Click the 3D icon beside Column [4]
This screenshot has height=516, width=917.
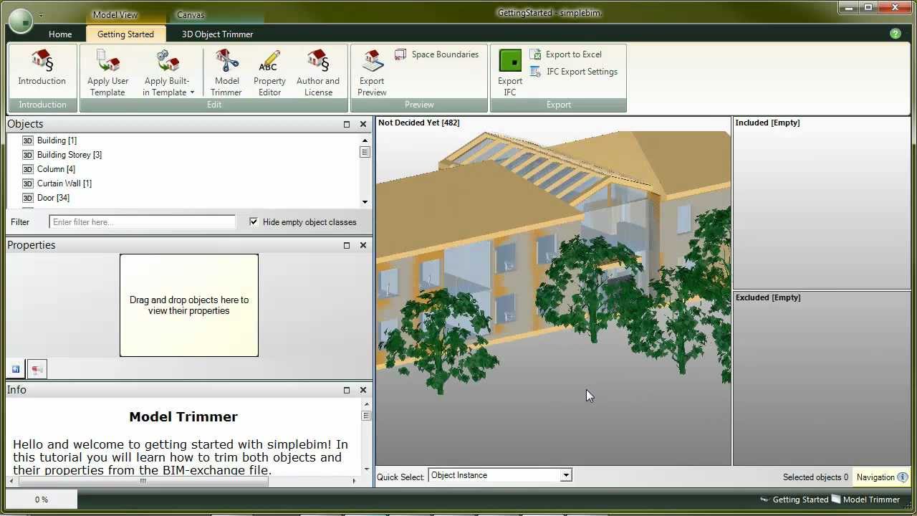point(28,169)
